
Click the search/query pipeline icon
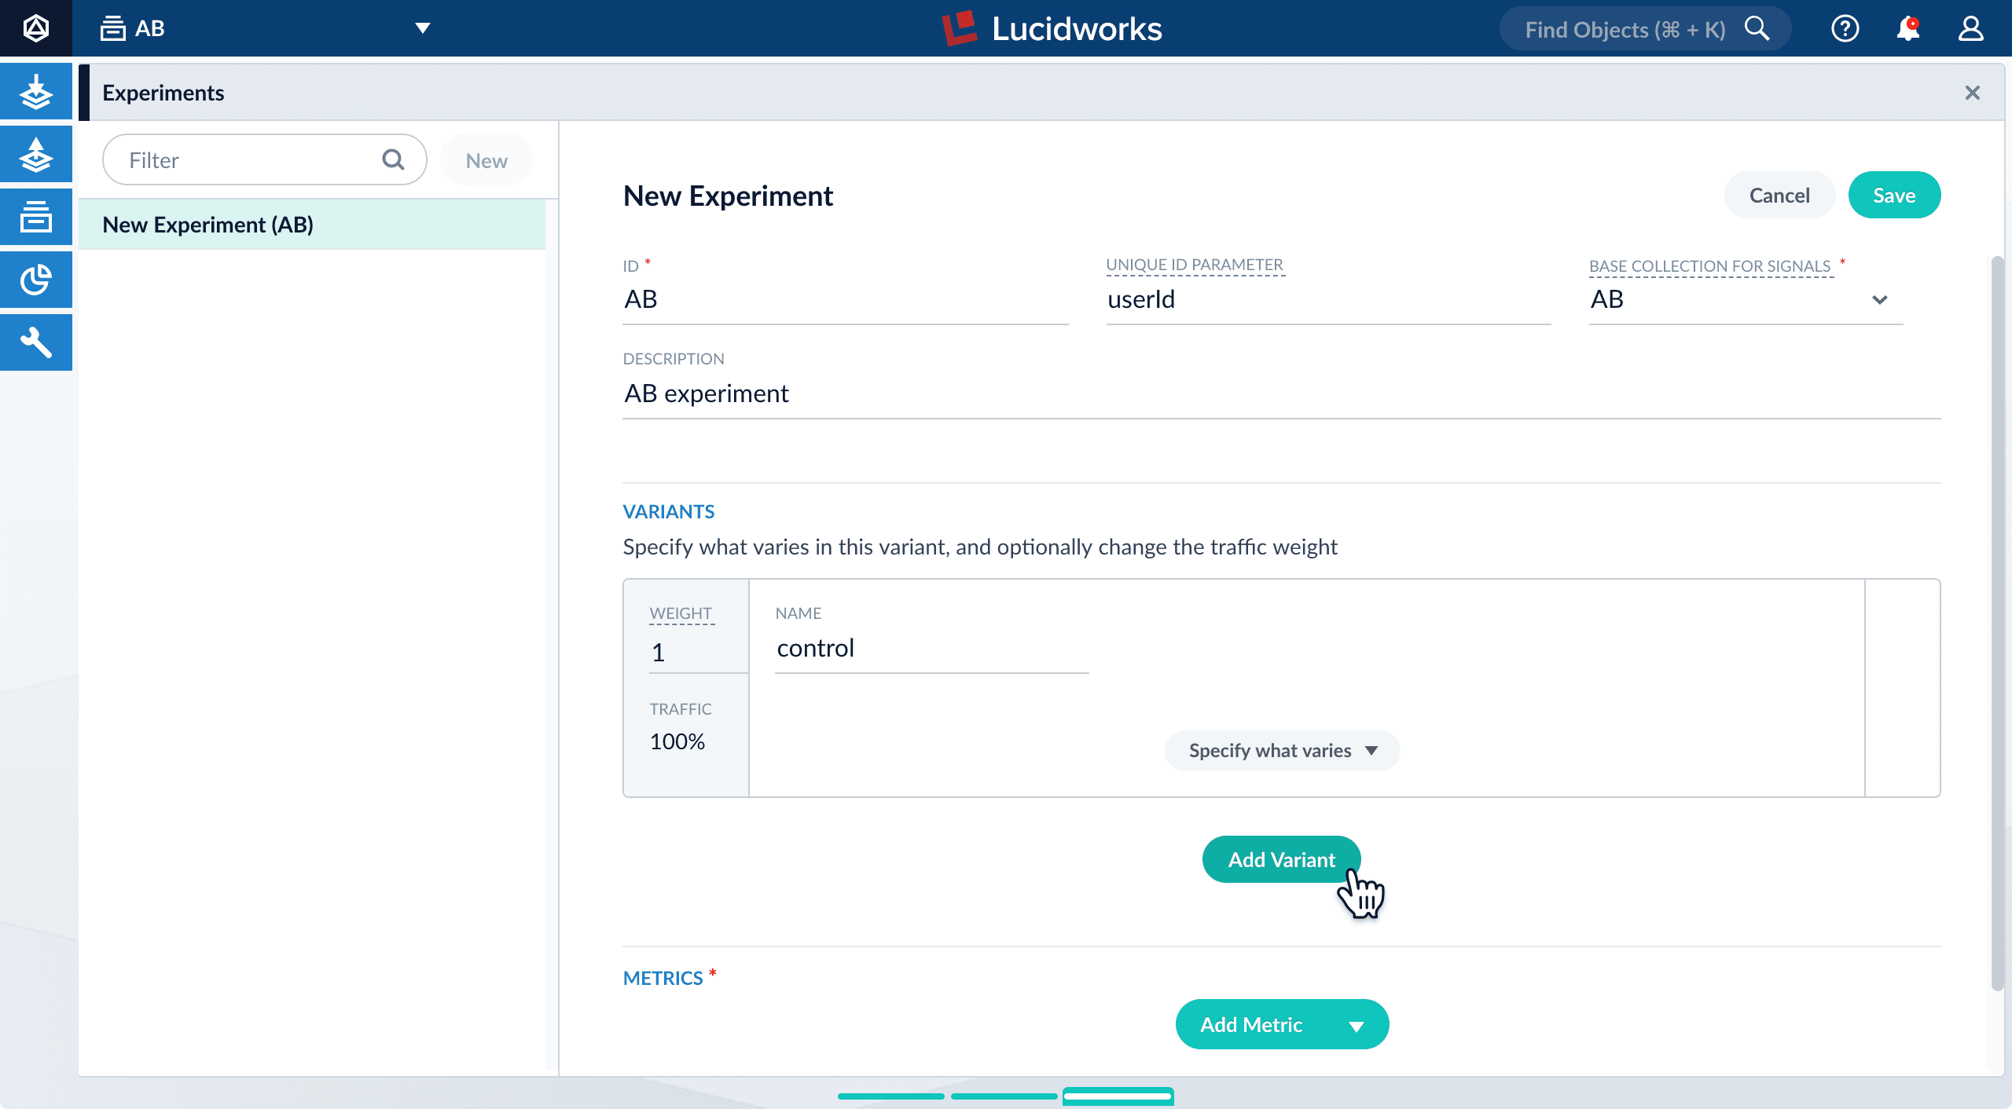(x=37, y=153)
